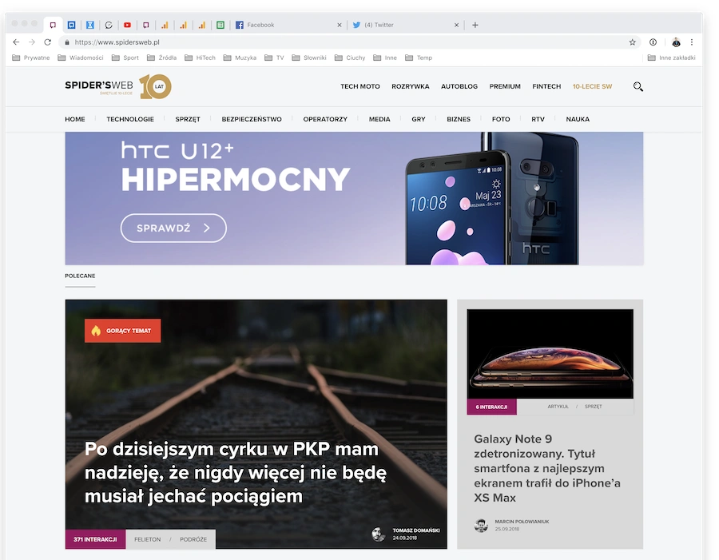Open the Chrome three-dot menu
This screenshot has height=560, width=719.
click(x=692, y=42)
